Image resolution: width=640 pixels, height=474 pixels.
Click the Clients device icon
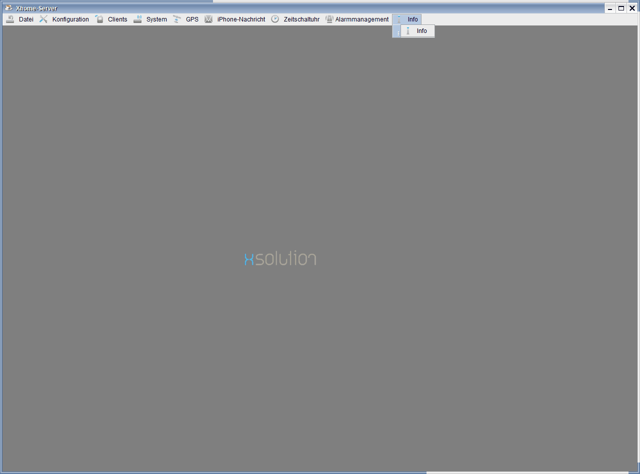99,19
